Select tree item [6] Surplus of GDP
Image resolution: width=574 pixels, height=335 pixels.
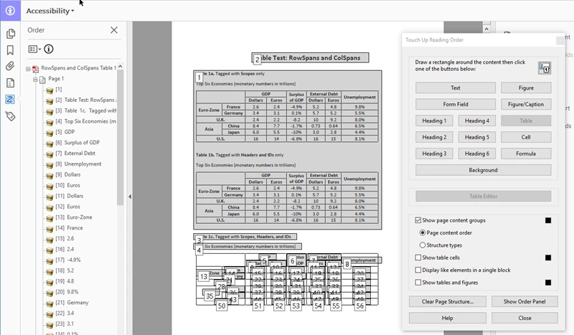pos(77,143)
